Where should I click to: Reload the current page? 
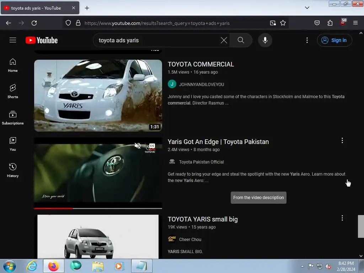[x=34, y=23]
